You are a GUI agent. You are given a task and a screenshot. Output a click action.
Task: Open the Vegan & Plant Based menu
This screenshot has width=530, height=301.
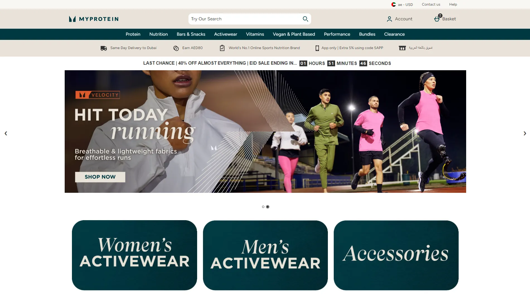[294, 34]
